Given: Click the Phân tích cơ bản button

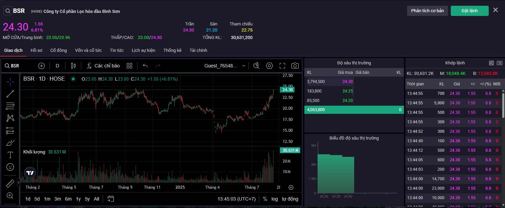Looking at the screenshot, I should coord(427,11).
